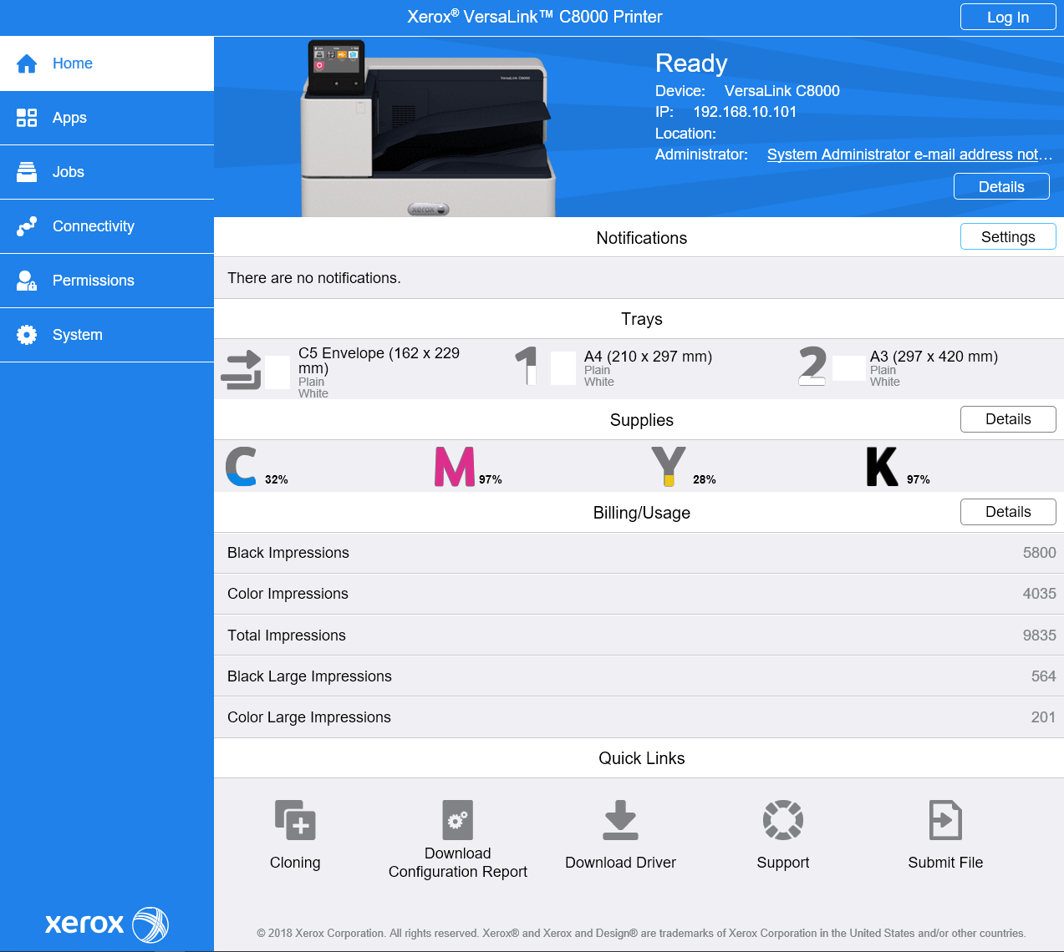Open the Permissions menu item

point(107,281)
